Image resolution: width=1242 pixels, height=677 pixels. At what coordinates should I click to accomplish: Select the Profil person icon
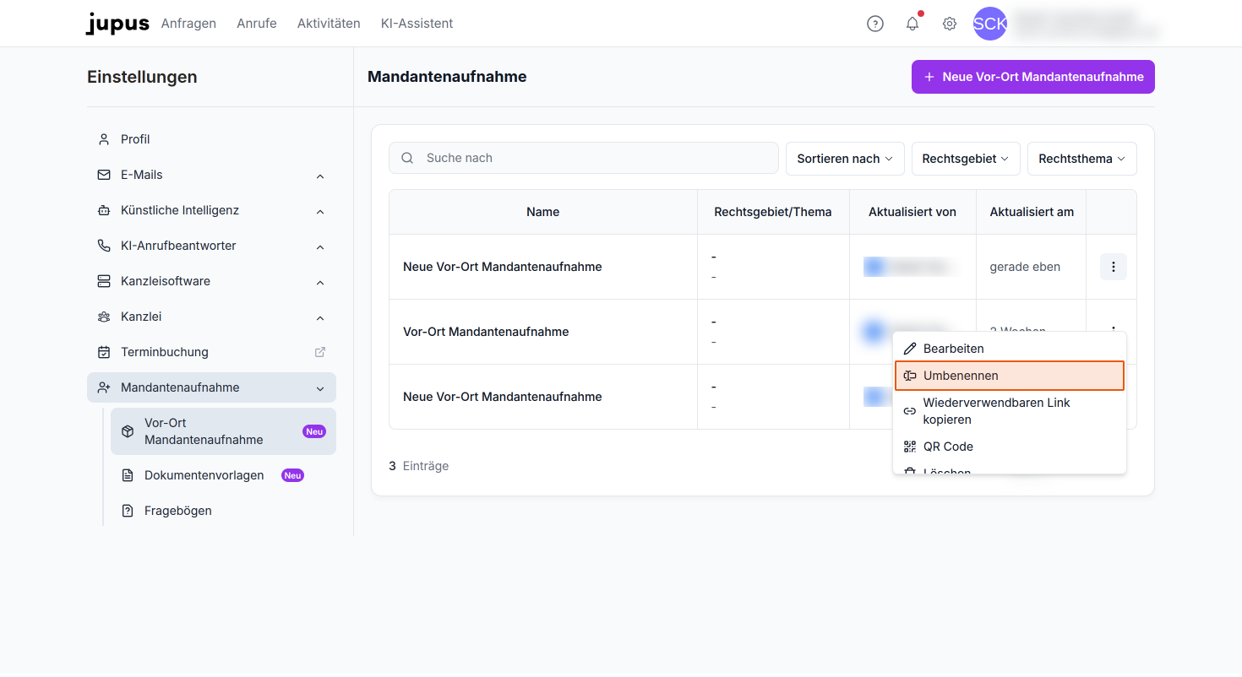104,139
